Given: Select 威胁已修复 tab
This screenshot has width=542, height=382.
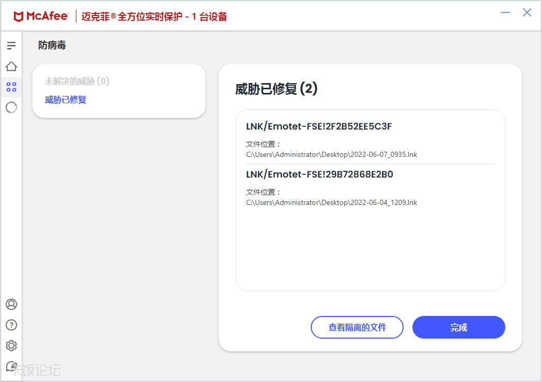Looking at the screenshot, I should pos(66,100).
